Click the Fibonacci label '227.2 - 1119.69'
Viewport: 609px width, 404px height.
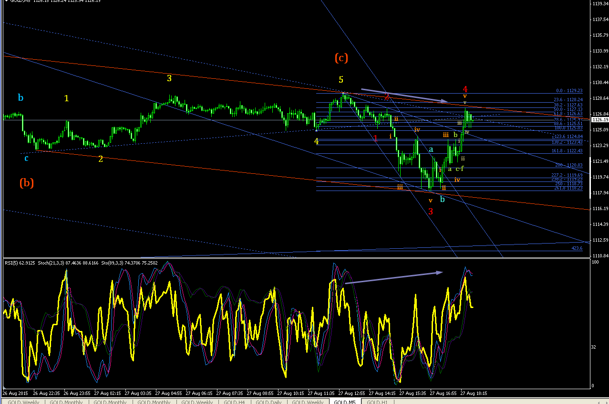point(568,175)
